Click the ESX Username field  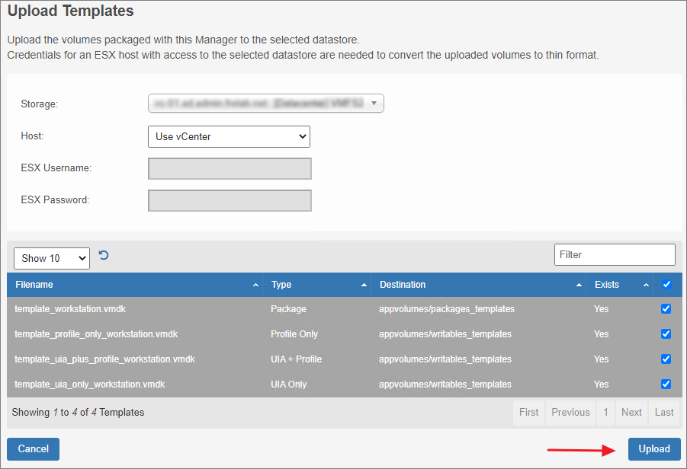coord(229,168)
